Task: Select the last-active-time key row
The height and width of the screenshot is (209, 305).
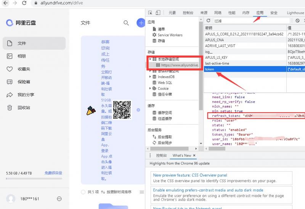Action: pyautogui.click(x=254, y=63)
